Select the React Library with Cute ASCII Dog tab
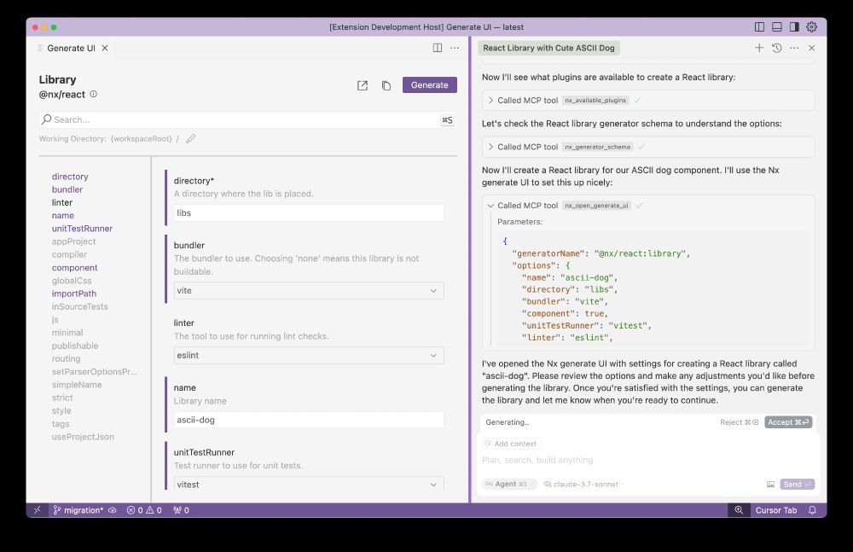 tap(548, 48)
